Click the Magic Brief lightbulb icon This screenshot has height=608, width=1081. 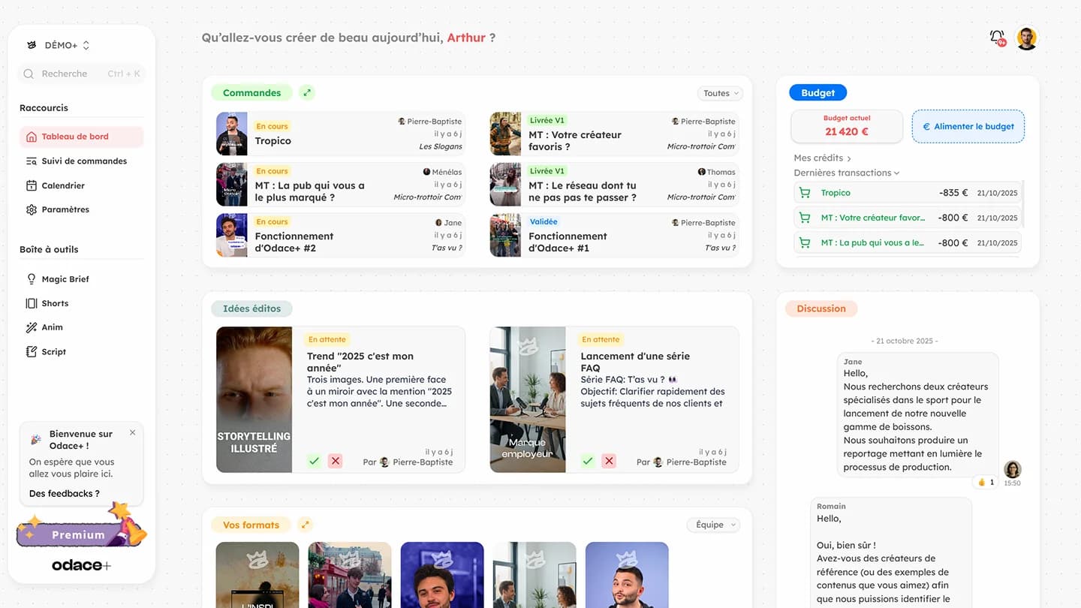click(31, 278)
